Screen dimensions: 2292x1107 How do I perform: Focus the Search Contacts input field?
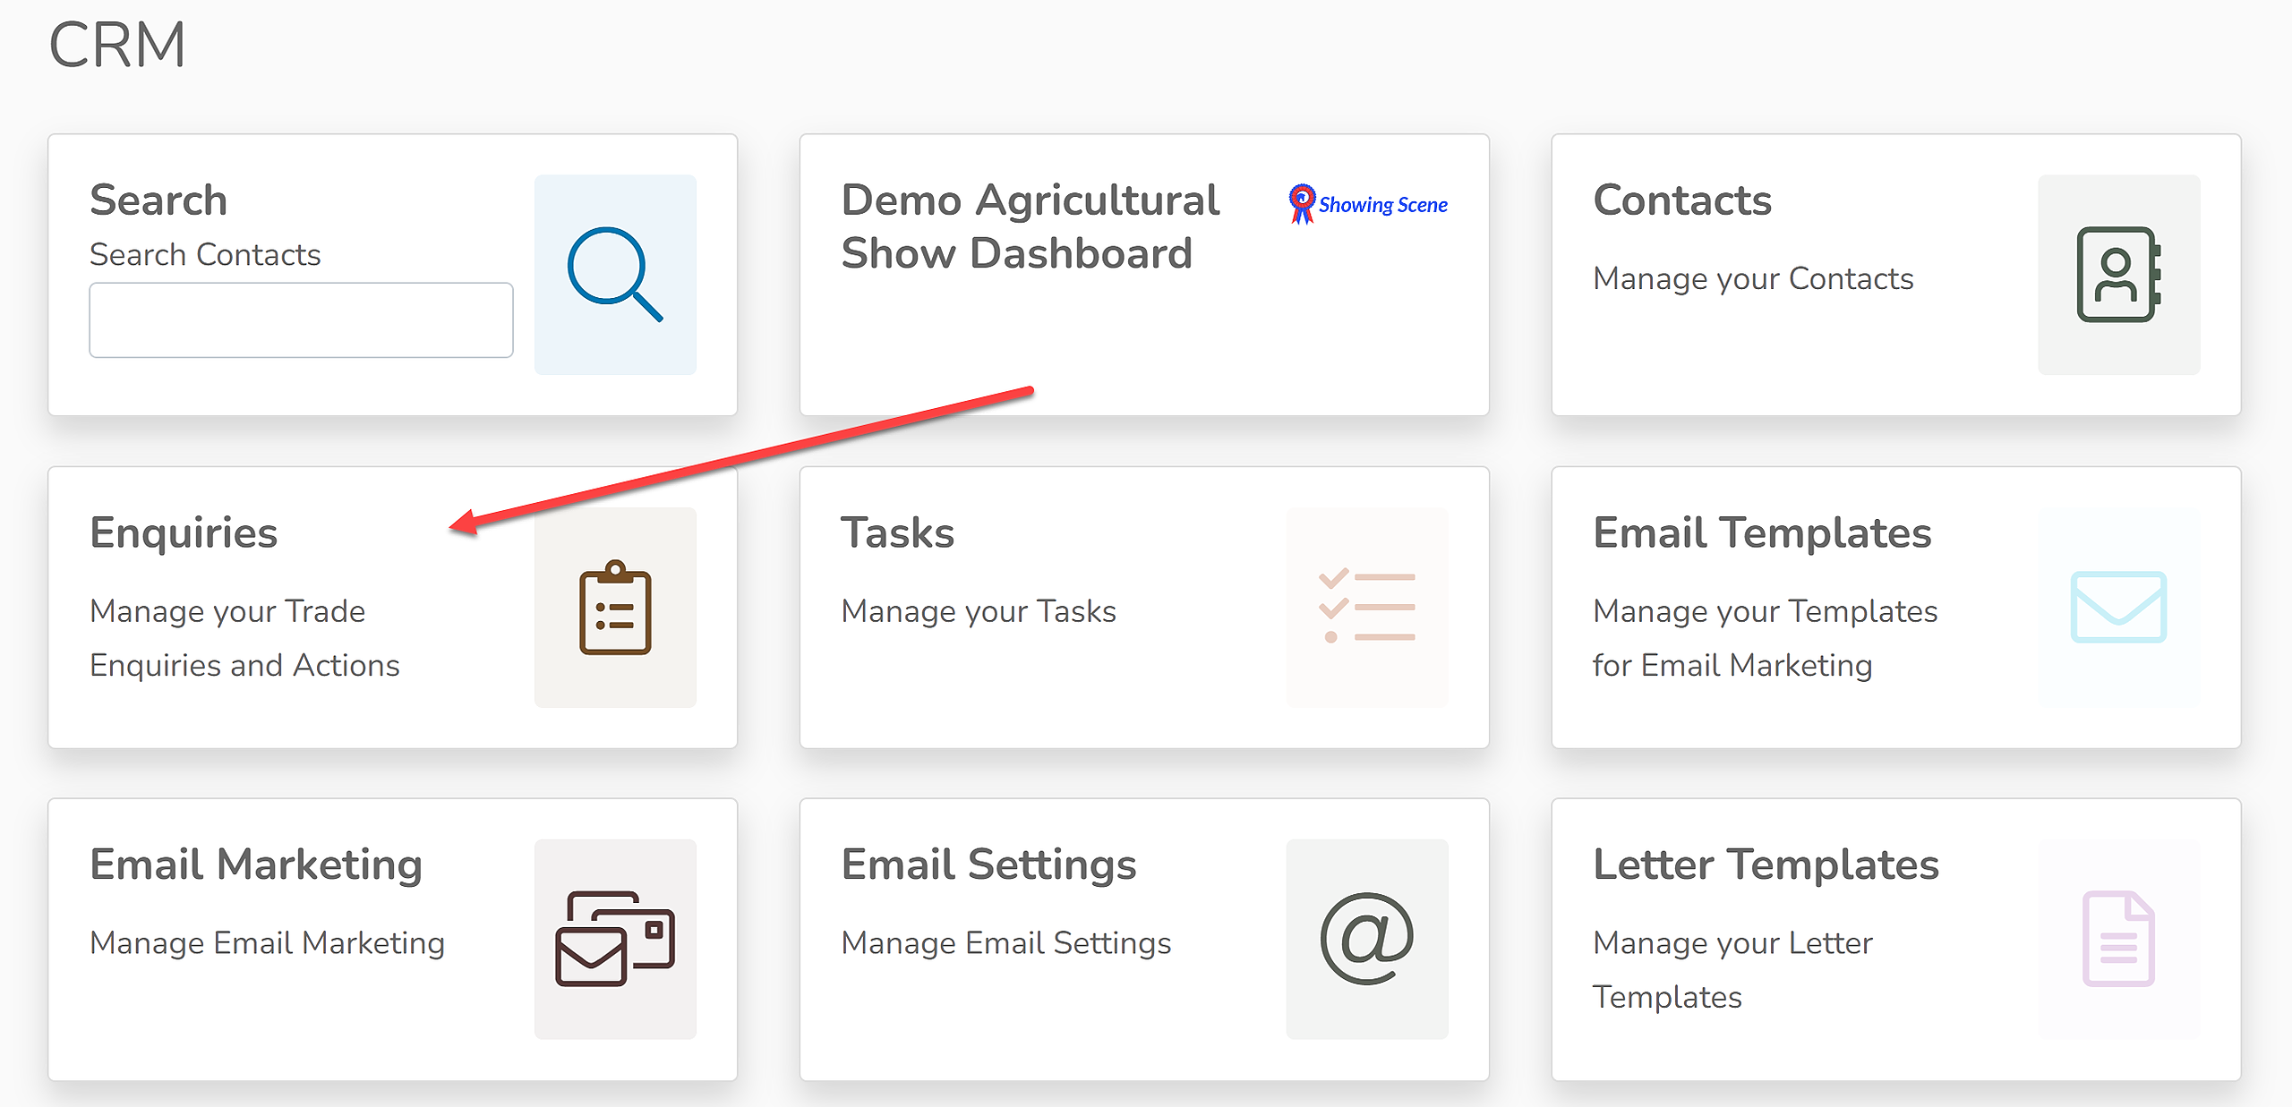click(x=301, y=320)
